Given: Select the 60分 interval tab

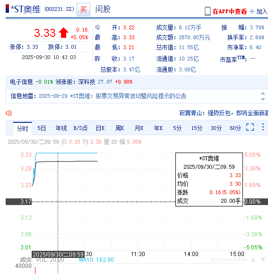Looking at the screenshot, I should pos(235,128).
